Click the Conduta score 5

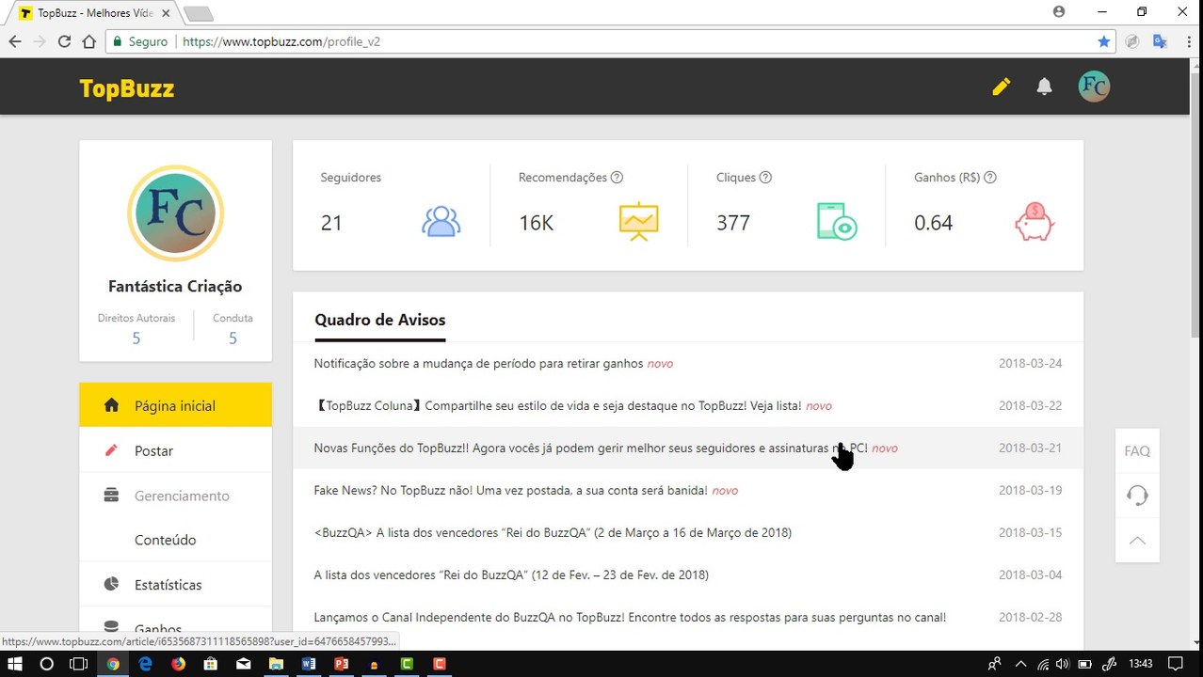[233, 338]
